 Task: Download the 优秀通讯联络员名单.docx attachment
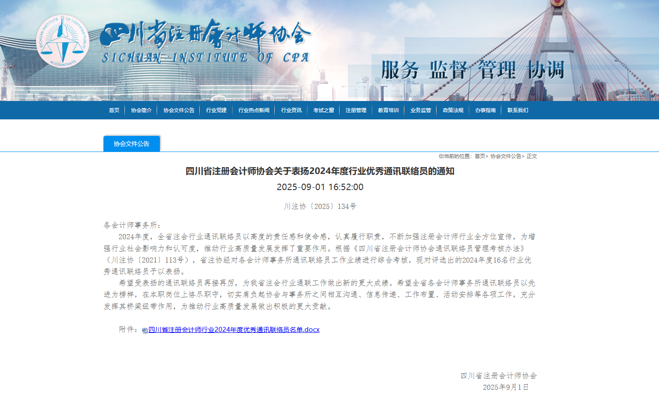(x=233, y=330)
